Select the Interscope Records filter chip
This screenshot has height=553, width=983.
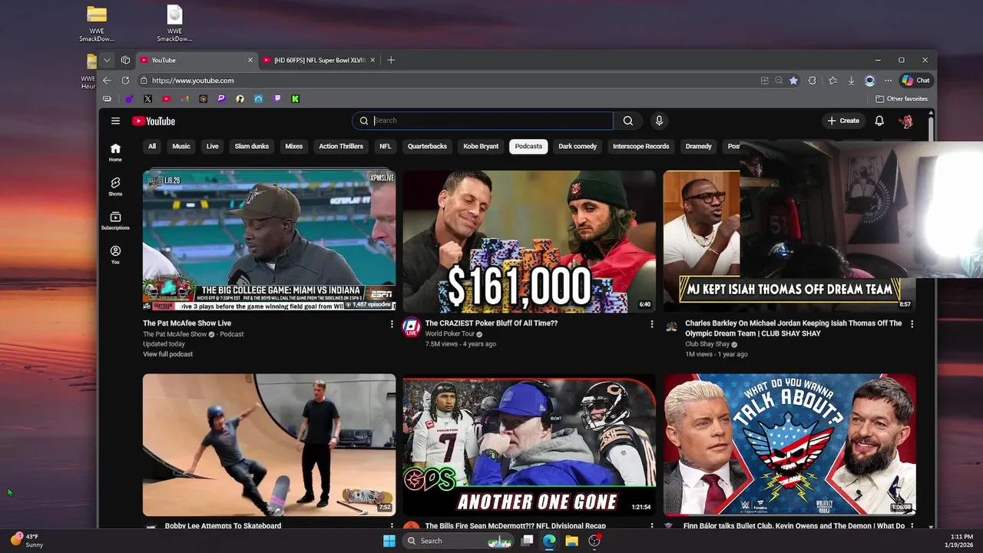(641, 146)
